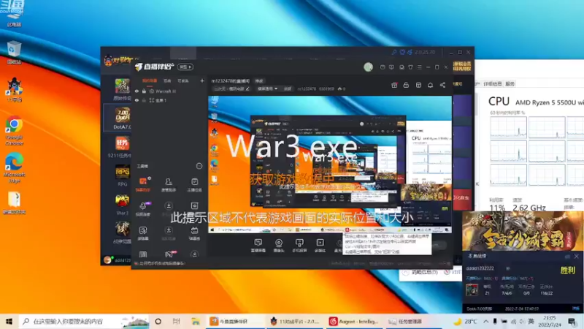The height and width of the screenshot is (329, 584).
Task: Add multimedia source from bottom bar
Action: (x=320, y=246)
